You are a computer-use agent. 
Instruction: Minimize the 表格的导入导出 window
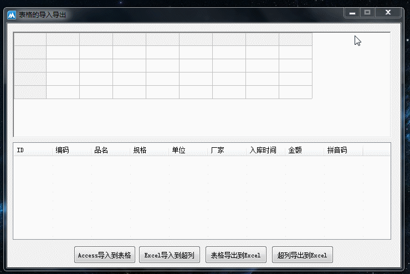click(352, 12)
